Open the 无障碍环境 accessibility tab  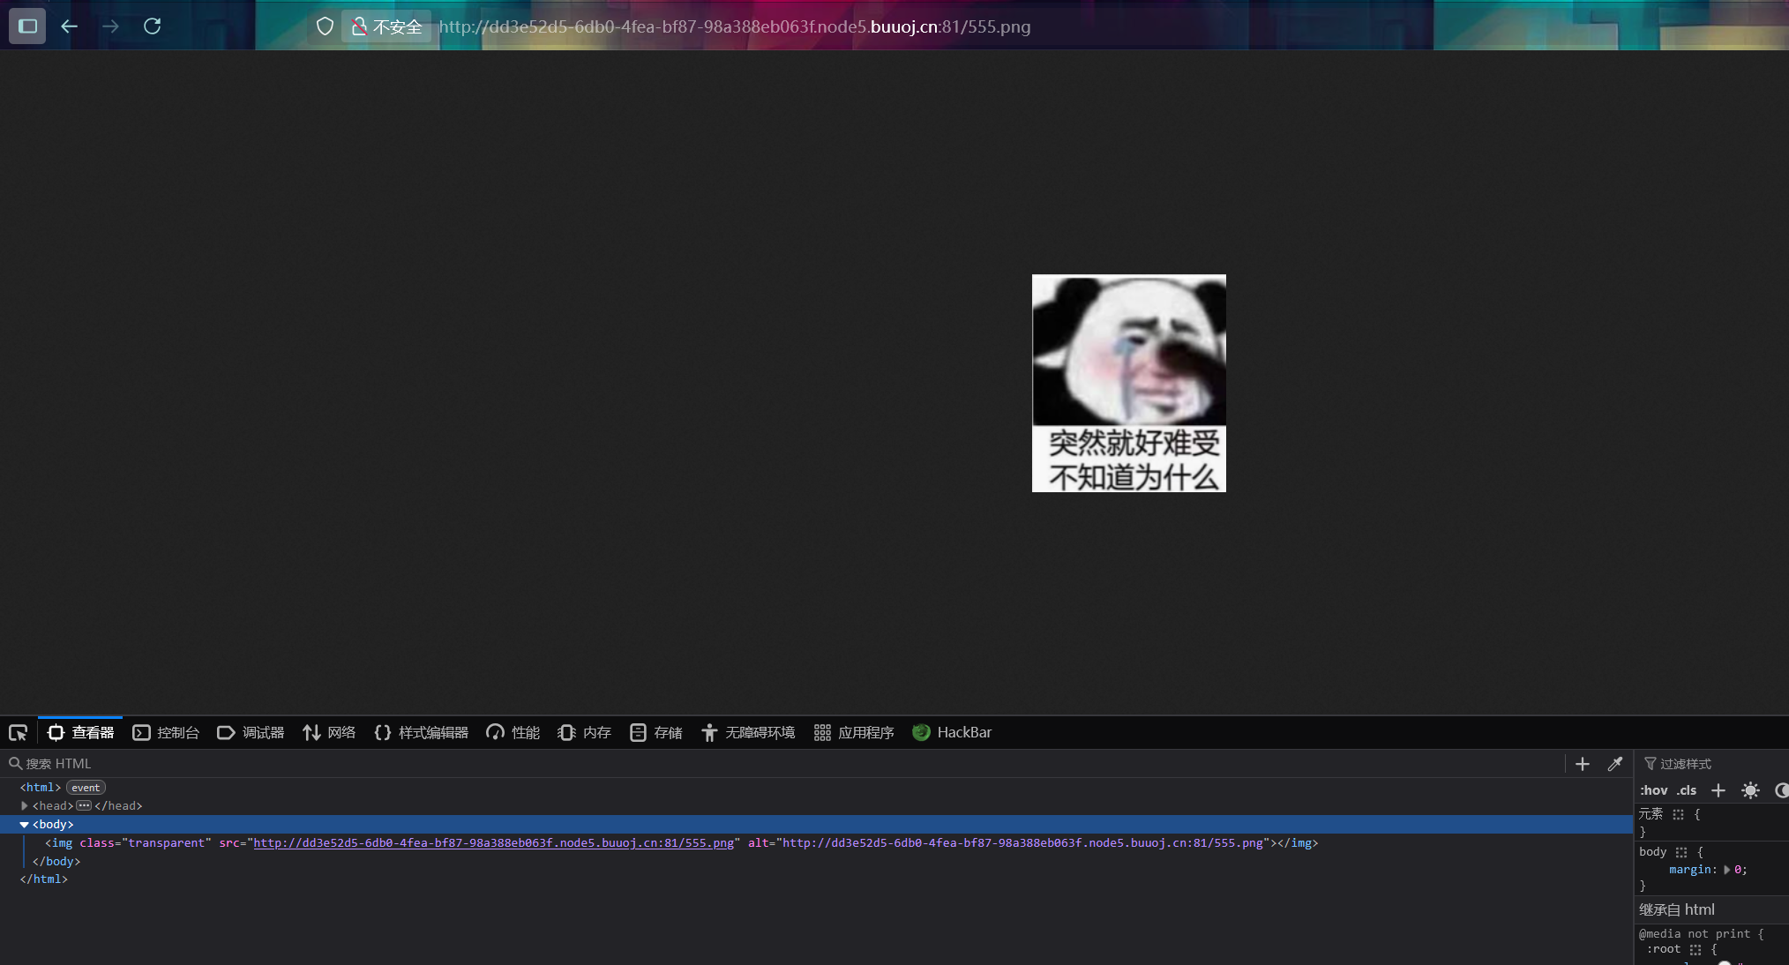(748, 732)
